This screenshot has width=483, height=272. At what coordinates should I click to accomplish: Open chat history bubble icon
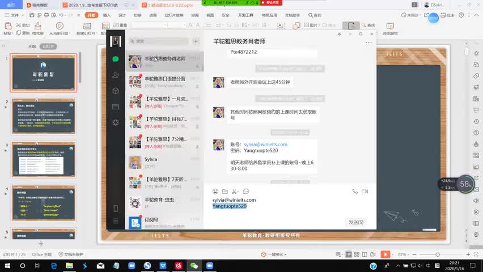pos(246,192)
